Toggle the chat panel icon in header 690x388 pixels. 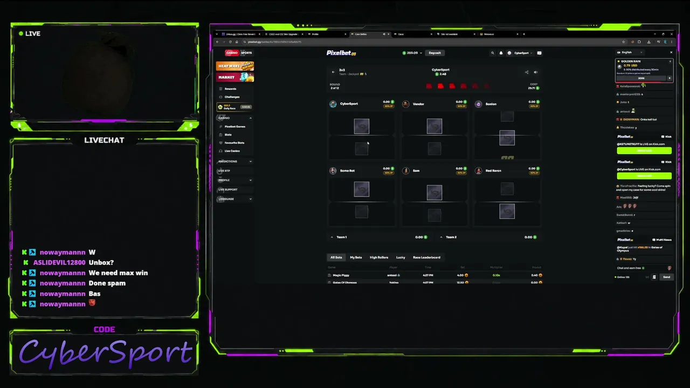539,53
